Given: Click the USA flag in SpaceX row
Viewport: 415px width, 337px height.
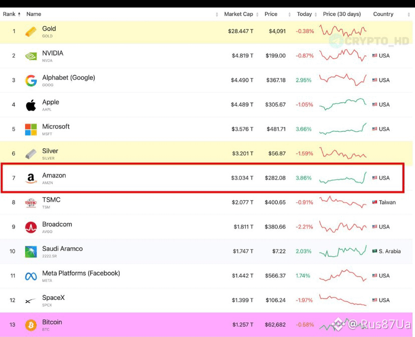Looking at the screenshot, I should tap(374, 300).
